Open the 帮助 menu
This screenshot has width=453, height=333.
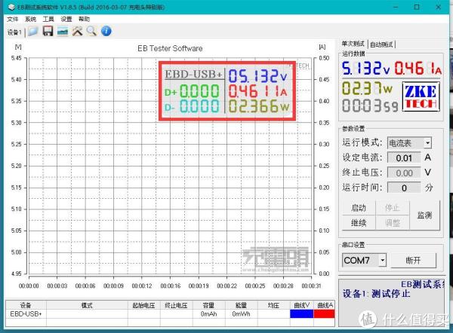(84, 19)
